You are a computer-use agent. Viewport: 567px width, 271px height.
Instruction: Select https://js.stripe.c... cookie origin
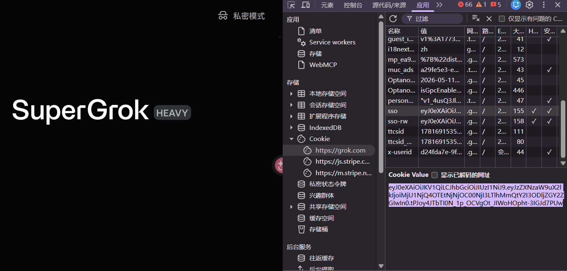[343, 162]
